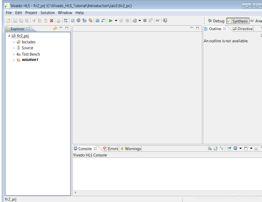Switch to the Errors tab

[111, 149]
